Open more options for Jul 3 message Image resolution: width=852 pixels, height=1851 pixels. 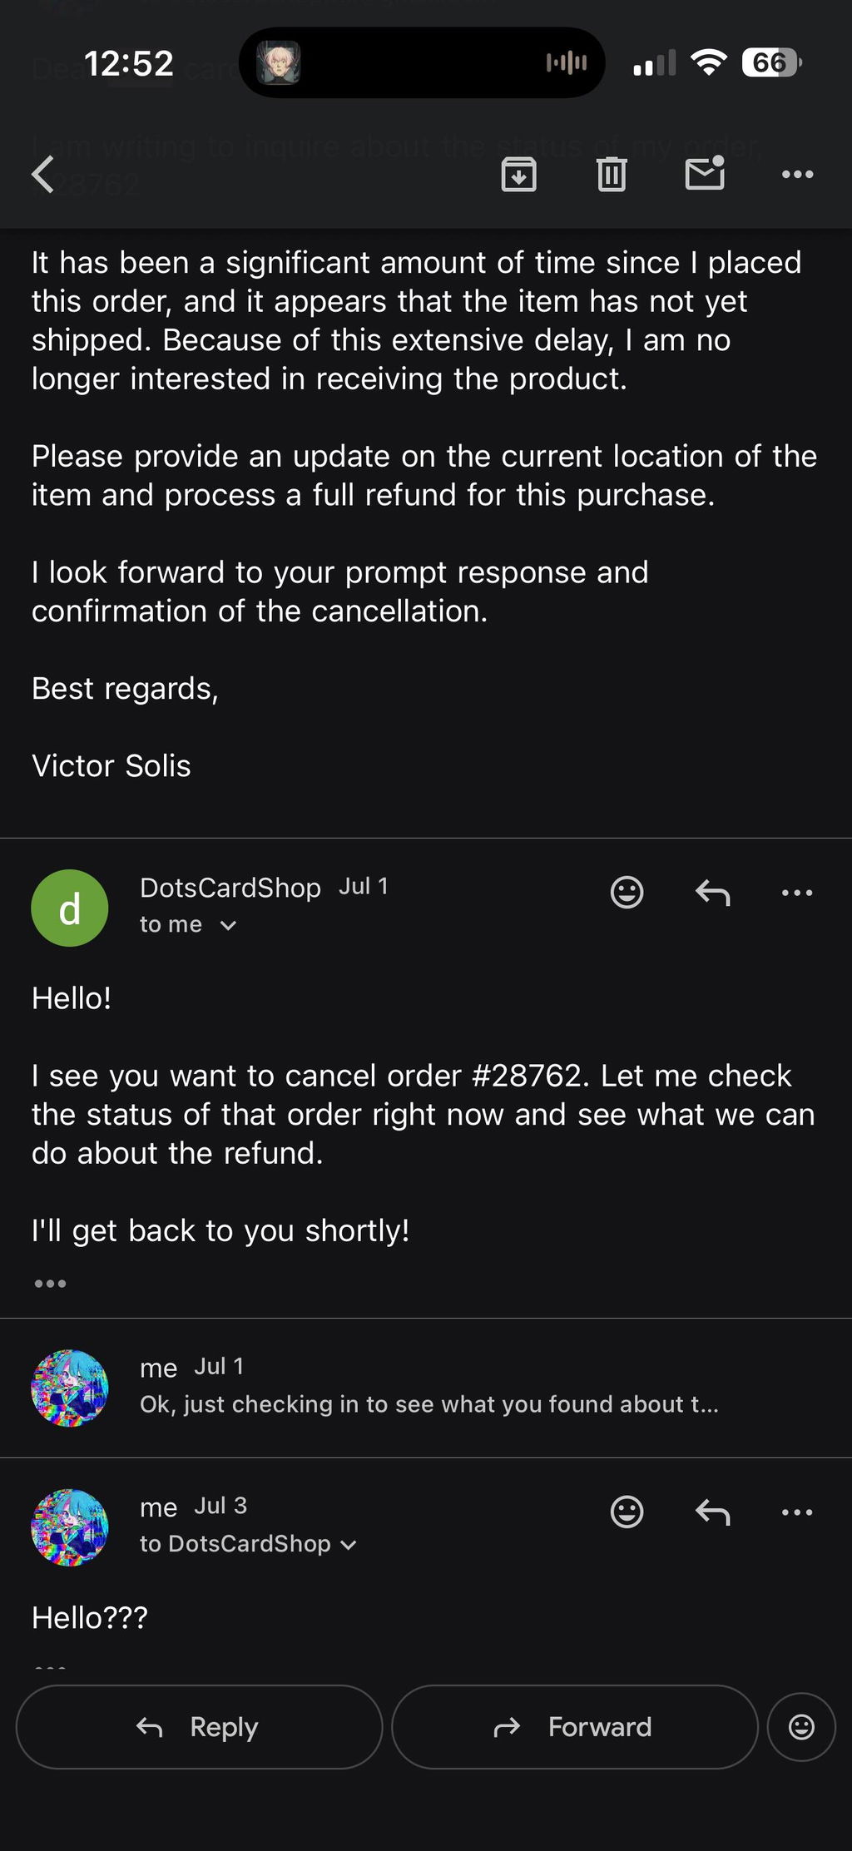[797, 1512]
